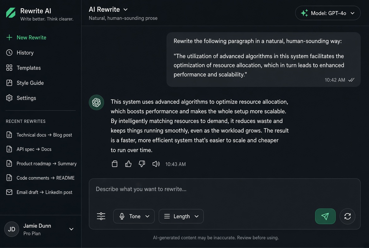Click the plus icon beside New Rewrite

point(9,37)
